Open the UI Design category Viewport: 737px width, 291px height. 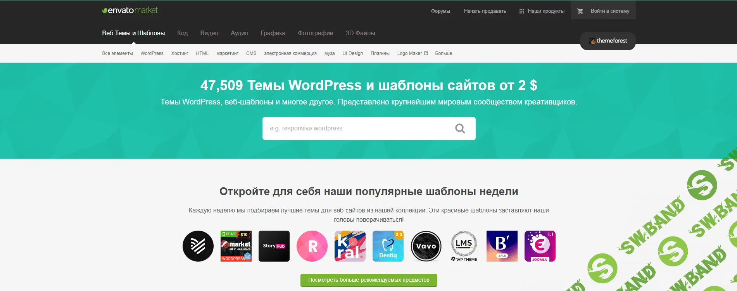click(x=353, y=53)
